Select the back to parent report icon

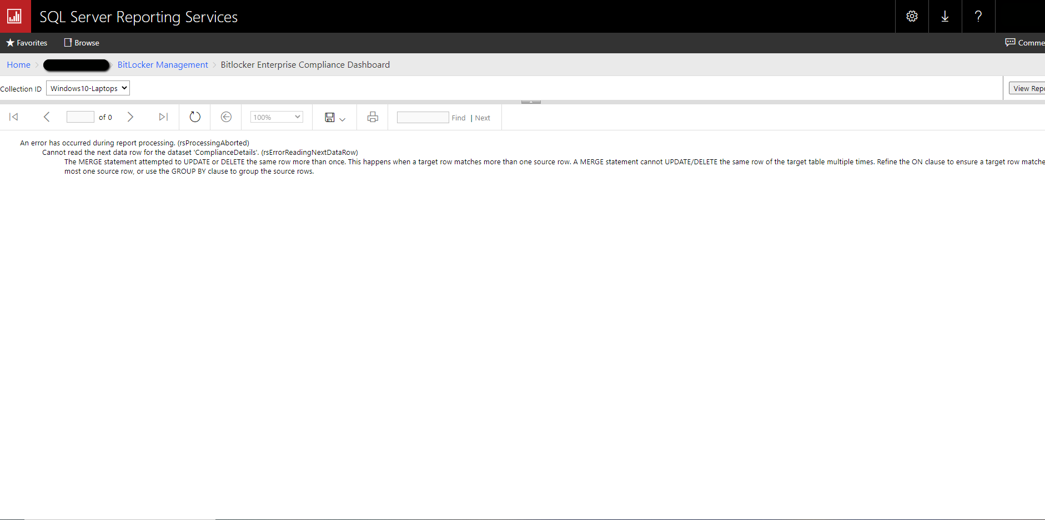coord(226,117)
